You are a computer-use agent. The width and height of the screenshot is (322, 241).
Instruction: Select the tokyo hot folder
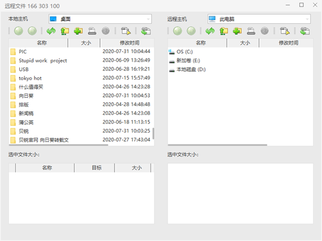coord(30,78)
